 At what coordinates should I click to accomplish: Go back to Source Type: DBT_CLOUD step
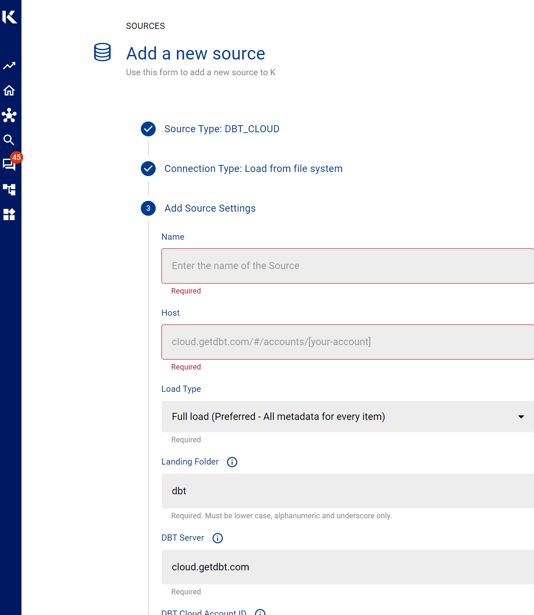pyautogui.click(x=222, y=129)
